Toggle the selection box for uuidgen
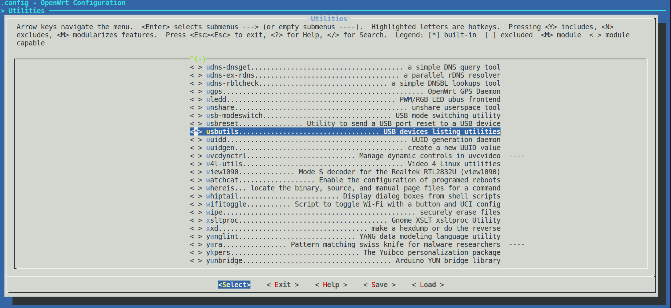Screen dimensions: 671x308 coord(196,148)
